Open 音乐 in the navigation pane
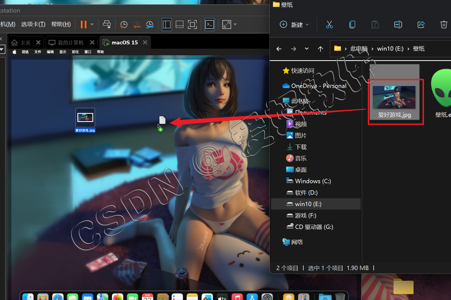 click(x=297, y=158)
